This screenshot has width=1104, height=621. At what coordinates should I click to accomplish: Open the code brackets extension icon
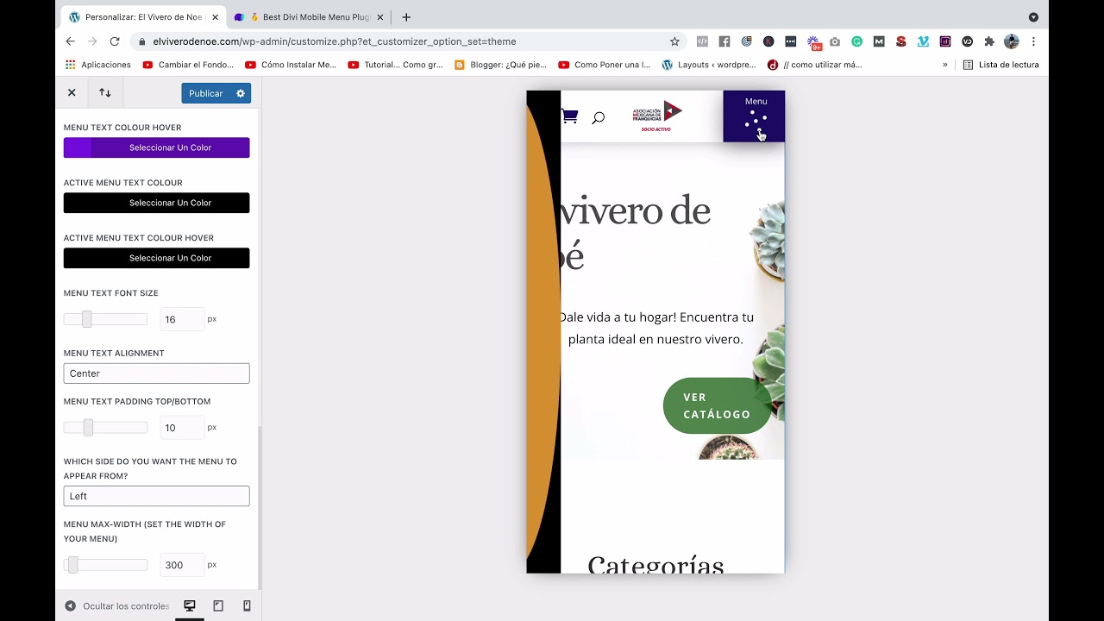click(702, 41)
